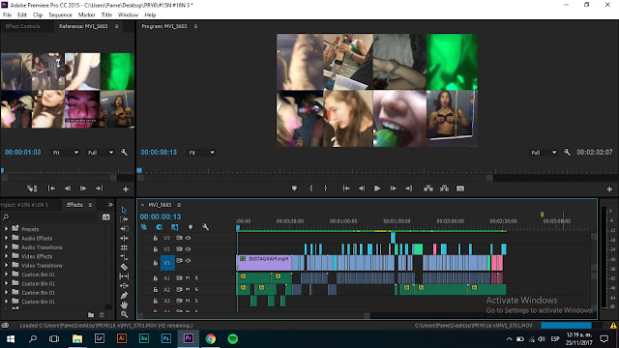Screen dimensions: 619x348
Task: Toggle lock on track A2
Action: click(155, 290)
